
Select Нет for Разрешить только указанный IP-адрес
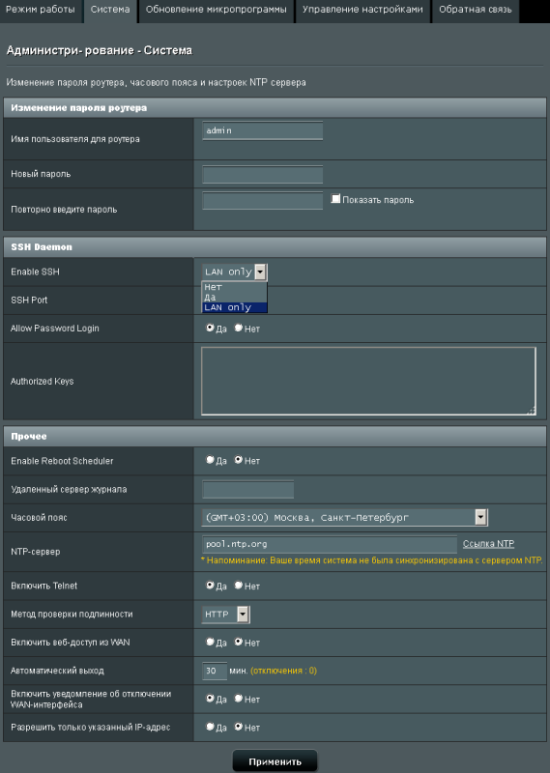pos(238,727)
